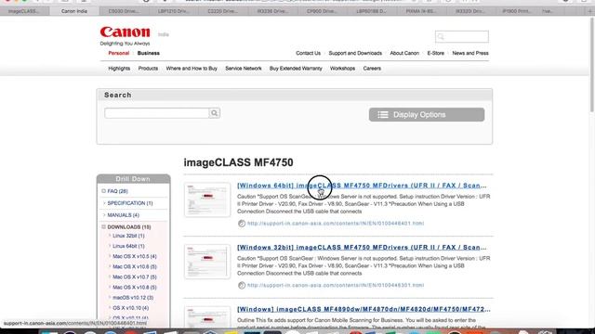The image size is (595, 334).
Task: Filter downloads by Mac OS X v10.8
Action: [134, 287]
